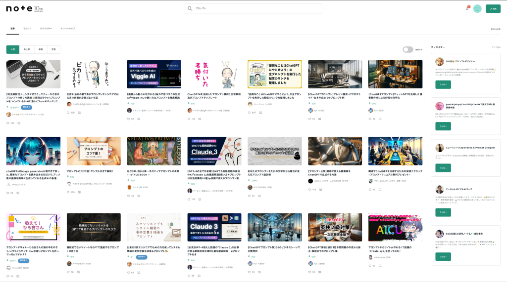Follow the genkAIjokyo creator
Viewport: 507px width, 282px height.
tap(443, 126)
